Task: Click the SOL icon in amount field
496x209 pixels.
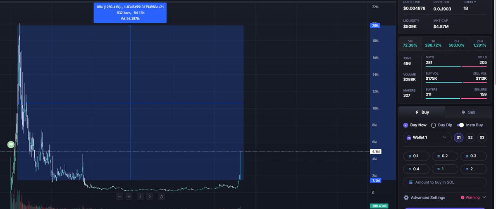Action: [410, 182]
